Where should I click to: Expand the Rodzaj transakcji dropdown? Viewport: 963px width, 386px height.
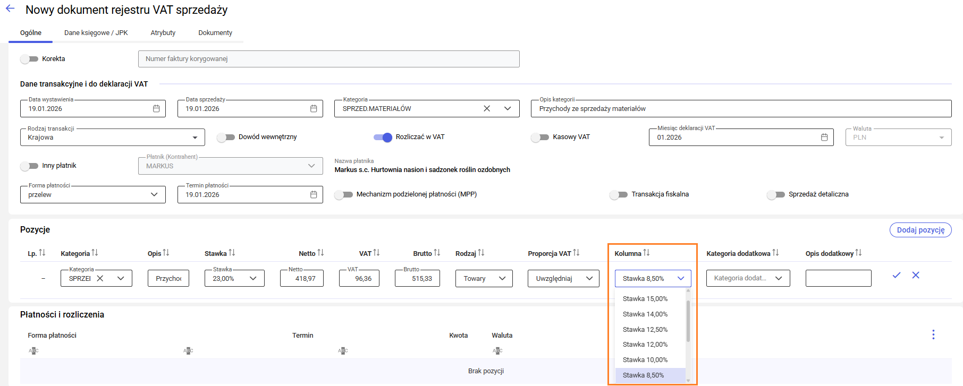click(195, 138)
